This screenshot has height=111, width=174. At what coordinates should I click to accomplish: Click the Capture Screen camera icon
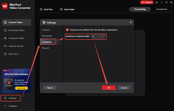[x=5, y=46]
